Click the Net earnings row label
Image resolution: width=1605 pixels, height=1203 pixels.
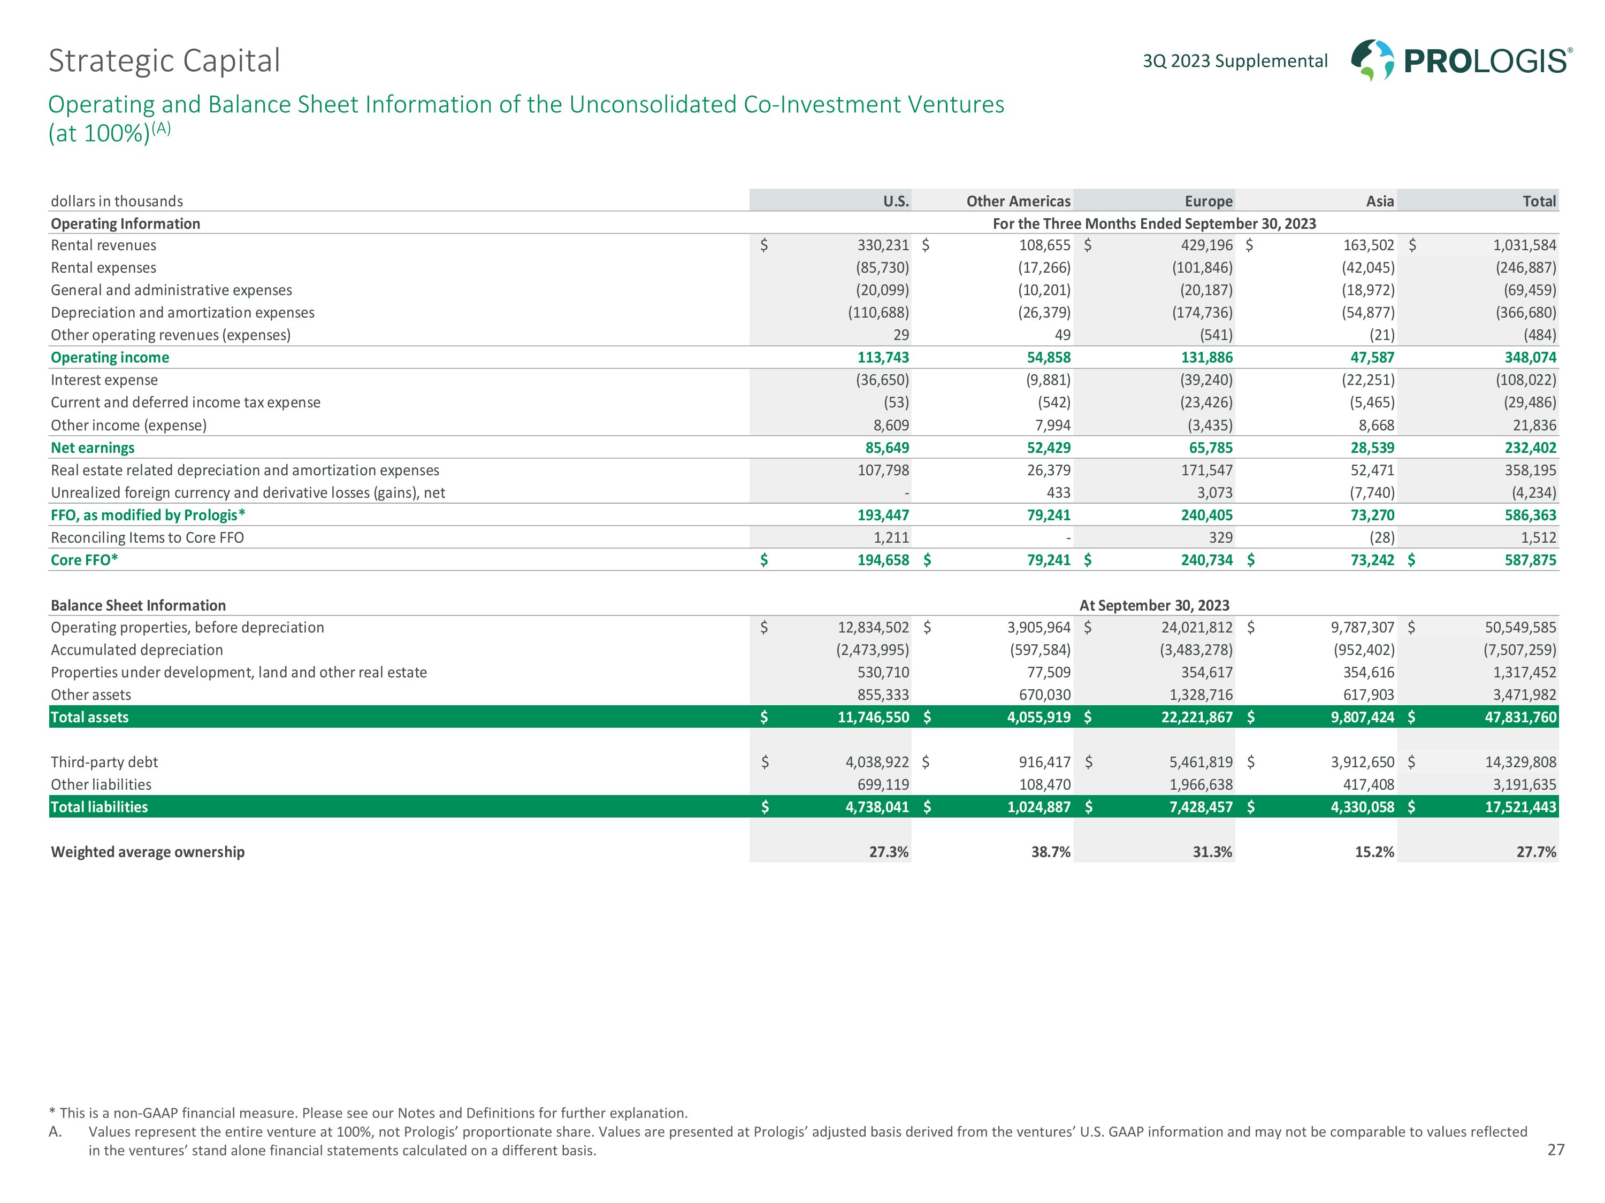[92, 448]
